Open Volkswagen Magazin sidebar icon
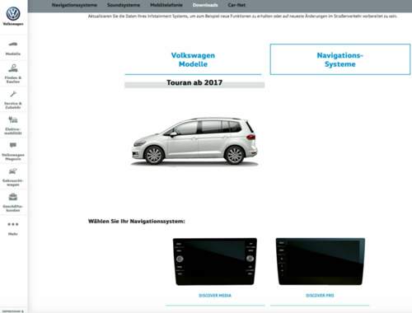The height and width of the screenshot is (313, 412). pyautogui.click(x=13, y=145)
